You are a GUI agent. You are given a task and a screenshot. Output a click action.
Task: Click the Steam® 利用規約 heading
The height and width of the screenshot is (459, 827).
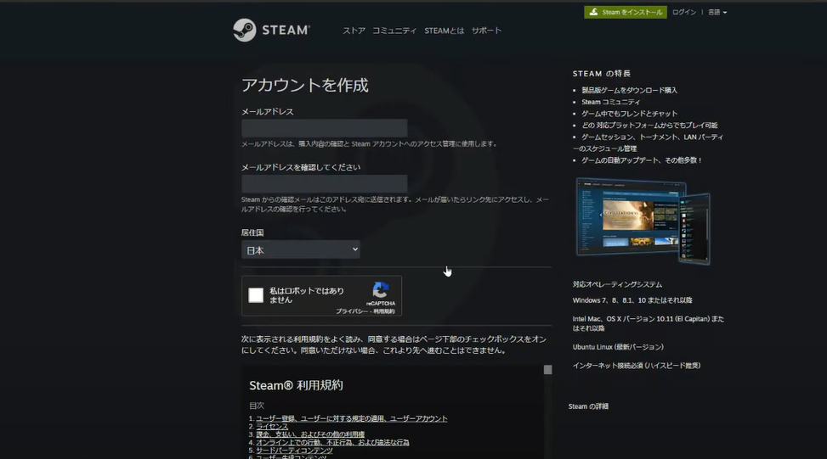pos(296,385)
